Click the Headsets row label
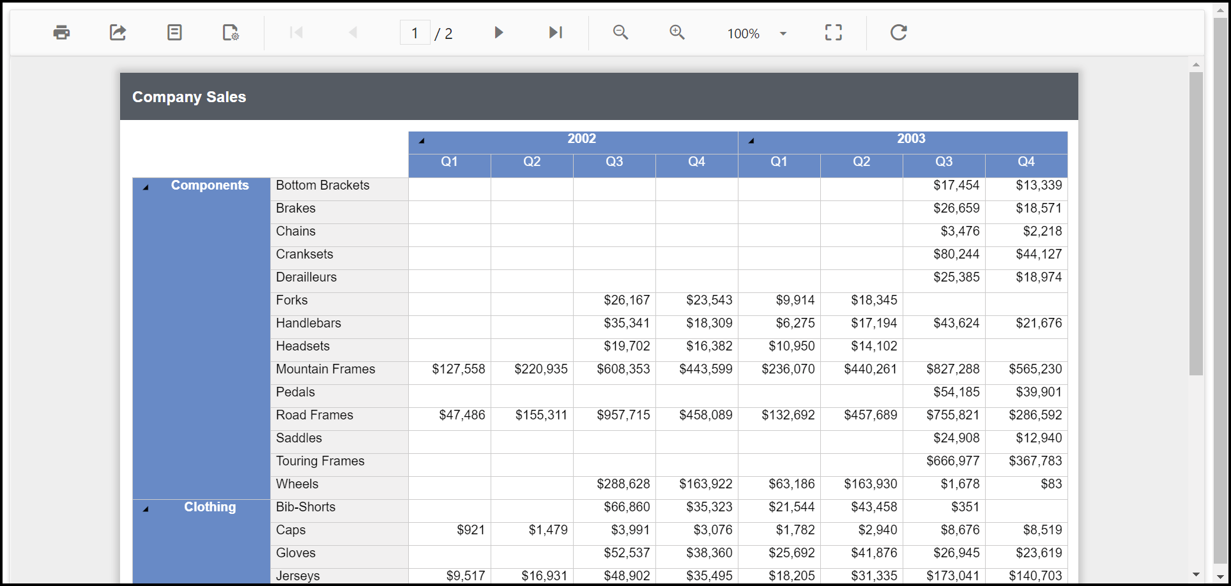 coord(303,346)
